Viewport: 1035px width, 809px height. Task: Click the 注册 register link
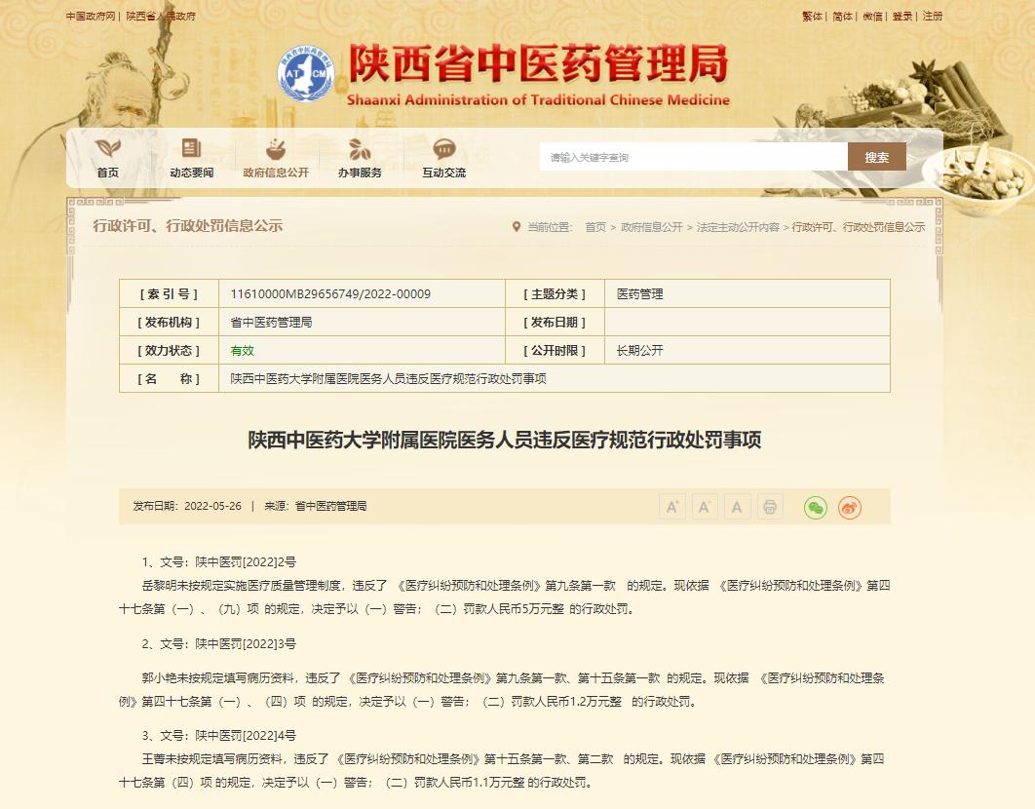[933, 16]
